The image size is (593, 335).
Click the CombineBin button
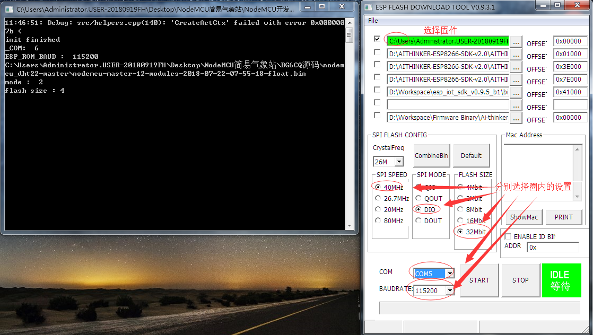point(431,156)
